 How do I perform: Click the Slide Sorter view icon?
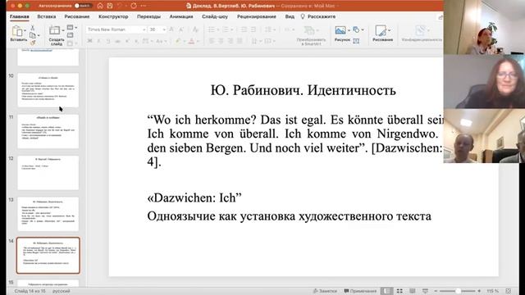tap(399, 291)
